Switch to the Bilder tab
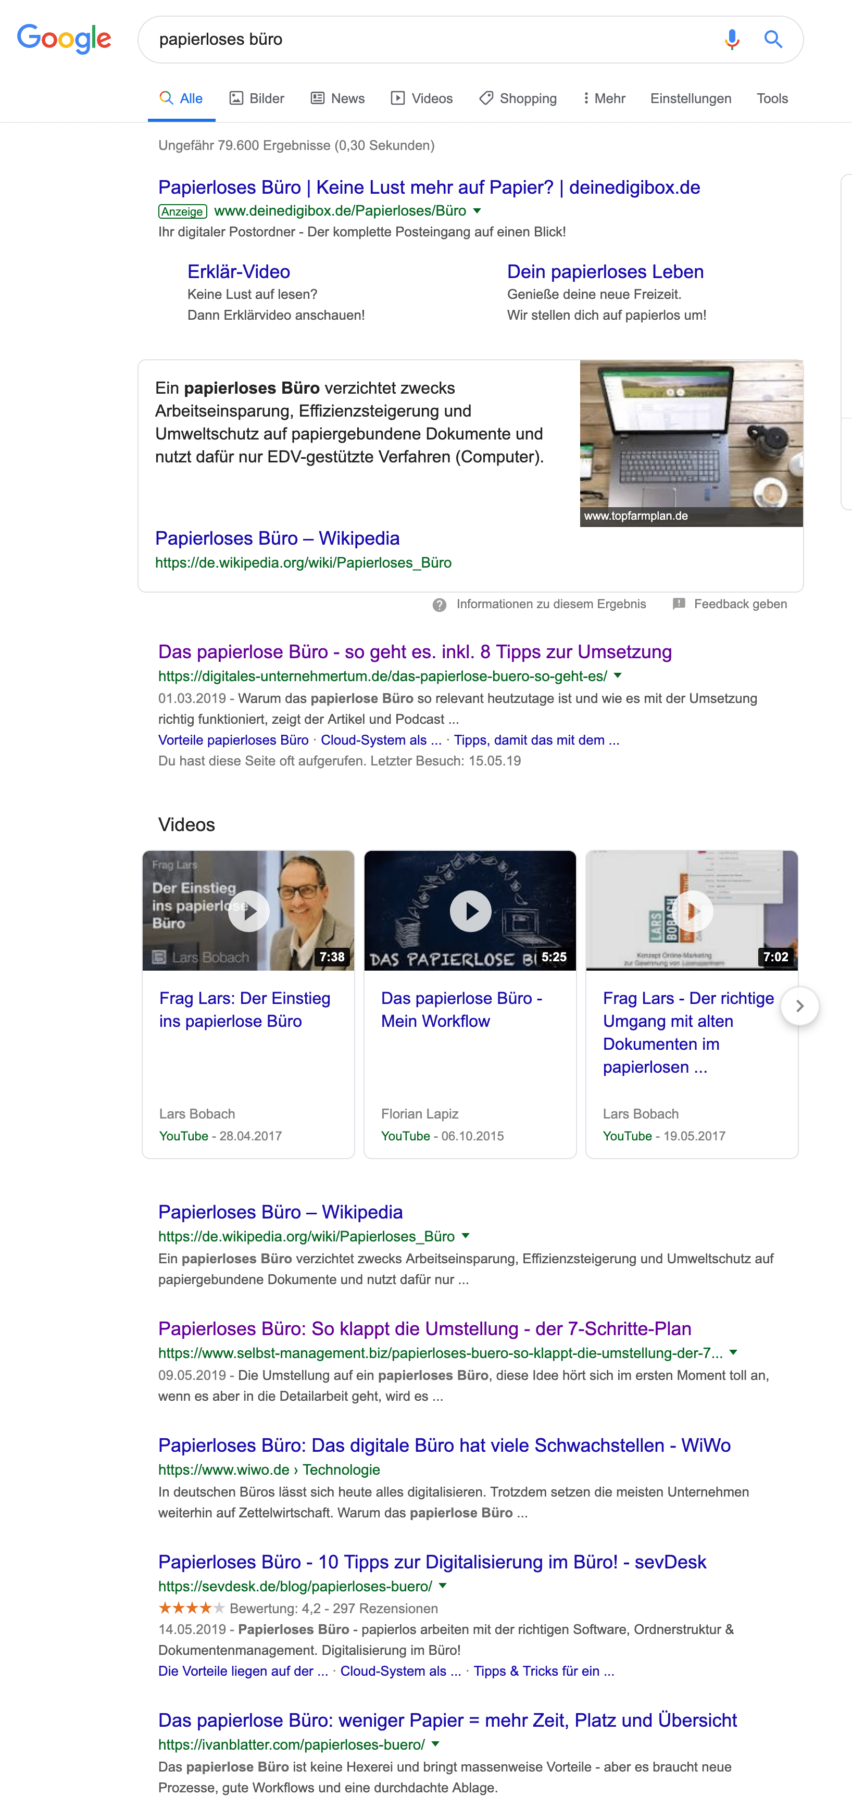852x1809 pixels. 257,98
